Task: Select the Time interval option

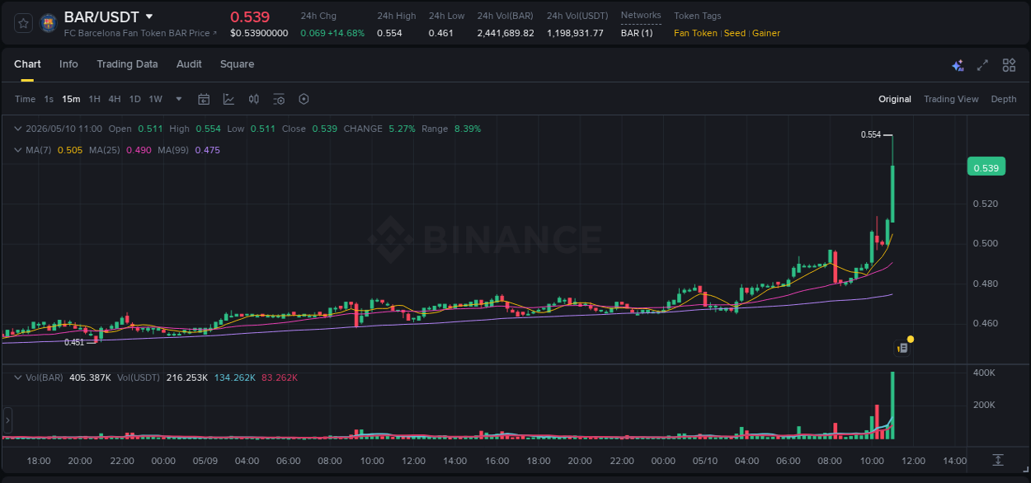Action: (x=25, y=99)
